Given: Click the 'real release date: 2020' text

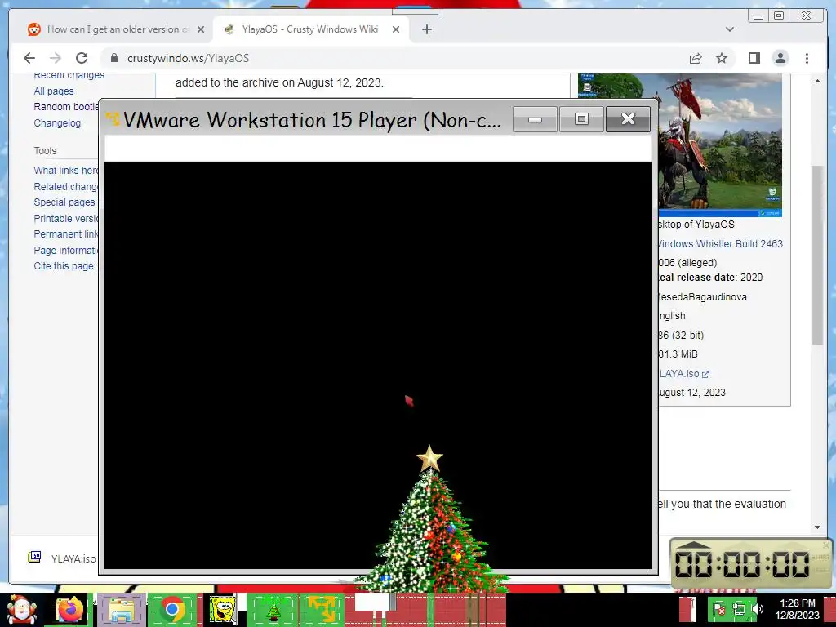Looking at the screenshot, I should (711, 278).
